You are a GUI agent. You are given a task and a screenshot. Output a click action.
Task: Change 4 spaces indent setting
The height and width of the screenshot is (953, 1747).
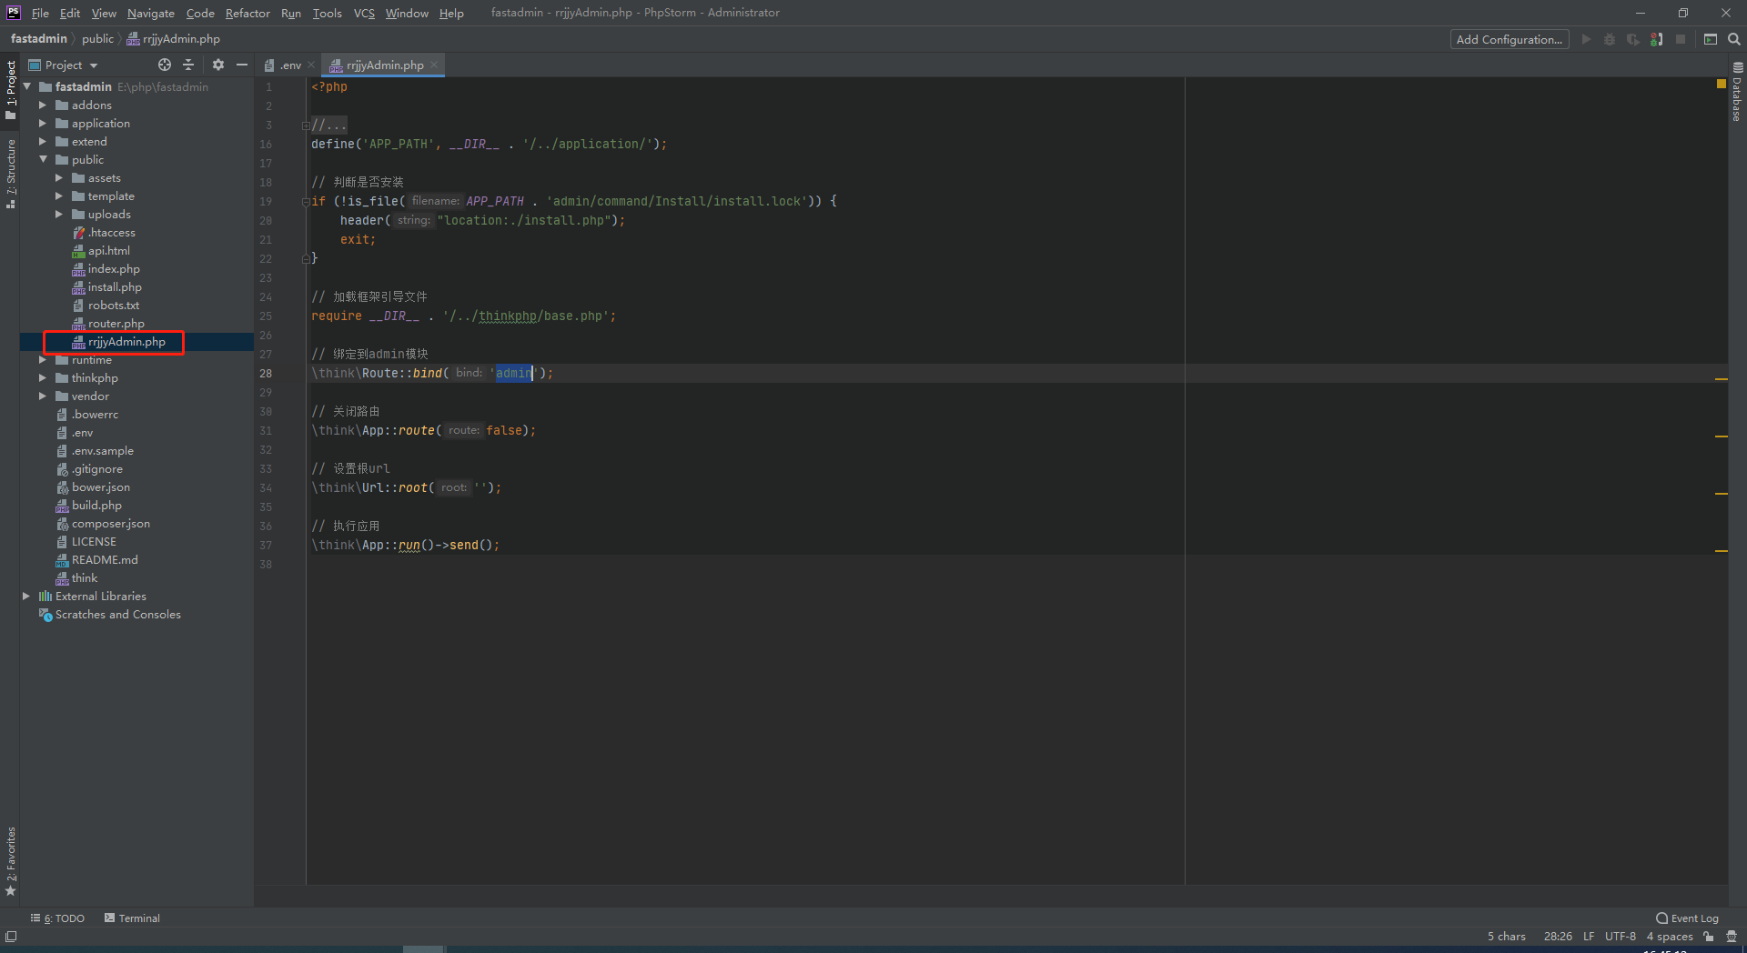[1670, 937]
